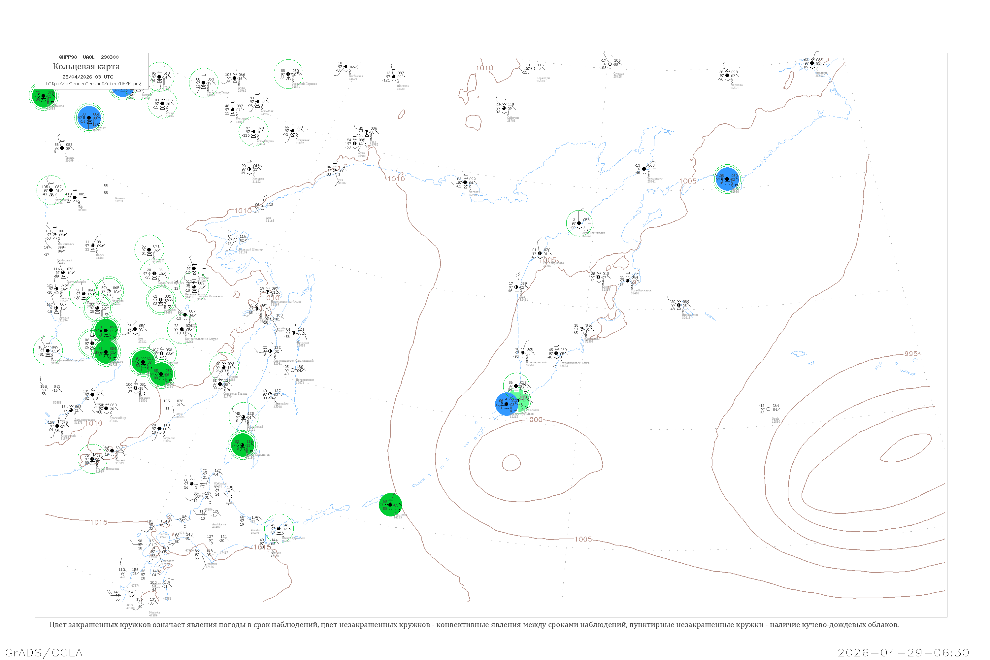Open the meteocenter.net UHPP.png URL
Image resolution: width=990 pixels, height=660 pixels.
pos(93,84)
